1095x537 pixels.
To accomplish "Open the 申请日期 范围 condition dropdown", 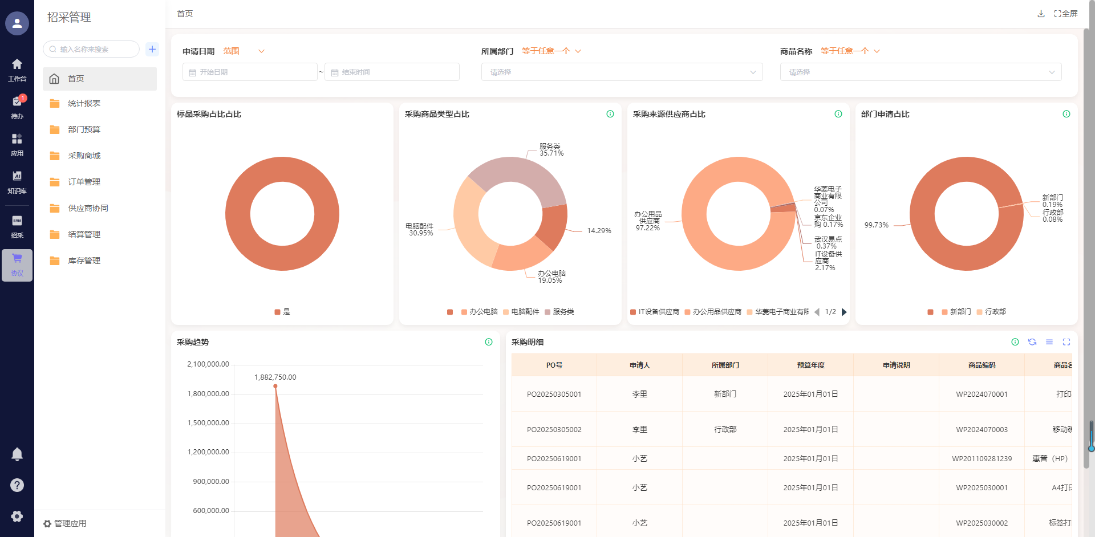I will (x=244, y=51).
